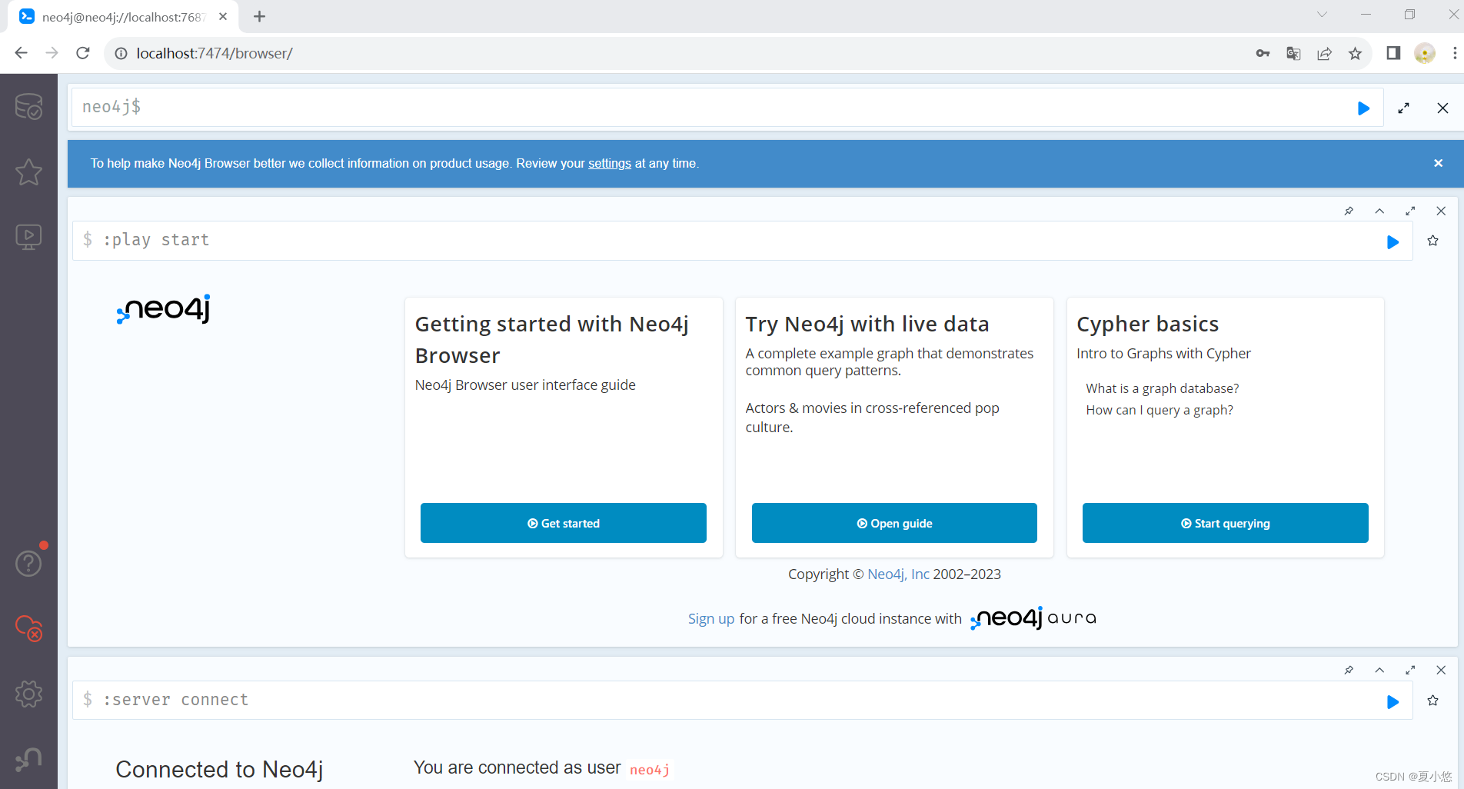Viewport: 1464px width, 789px height.
Task: Dismiss the blue product usage banner
Action: 1438,163
